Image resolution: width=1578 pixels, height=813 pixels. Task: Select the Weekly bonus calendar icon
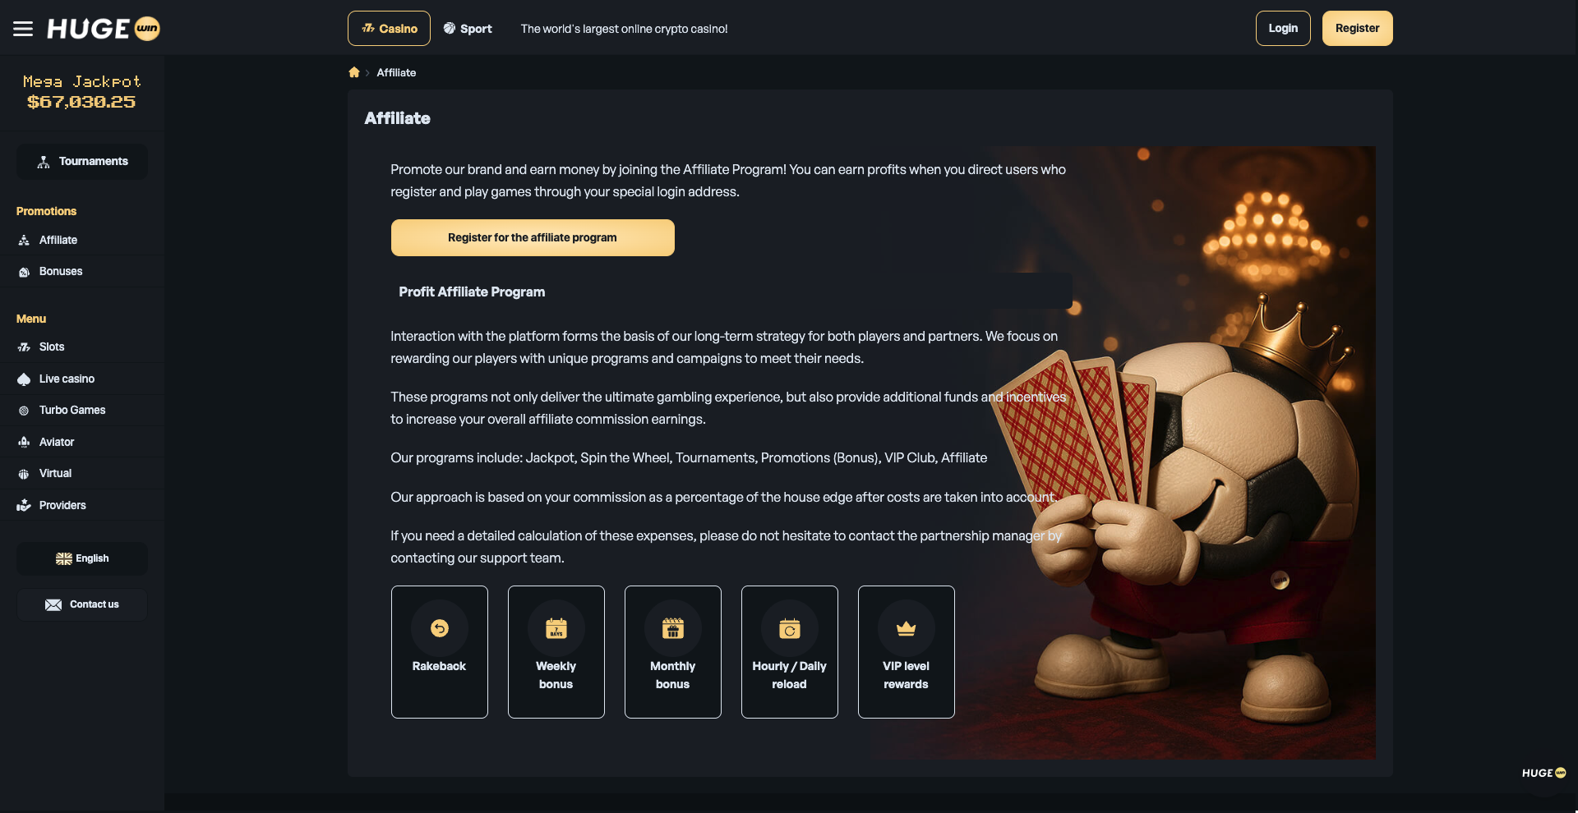click(x=556, y=628)
